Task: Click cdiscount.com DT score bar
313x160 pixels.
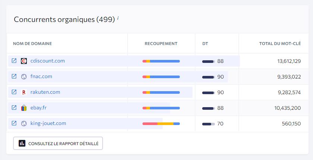Action: (209, 61)
